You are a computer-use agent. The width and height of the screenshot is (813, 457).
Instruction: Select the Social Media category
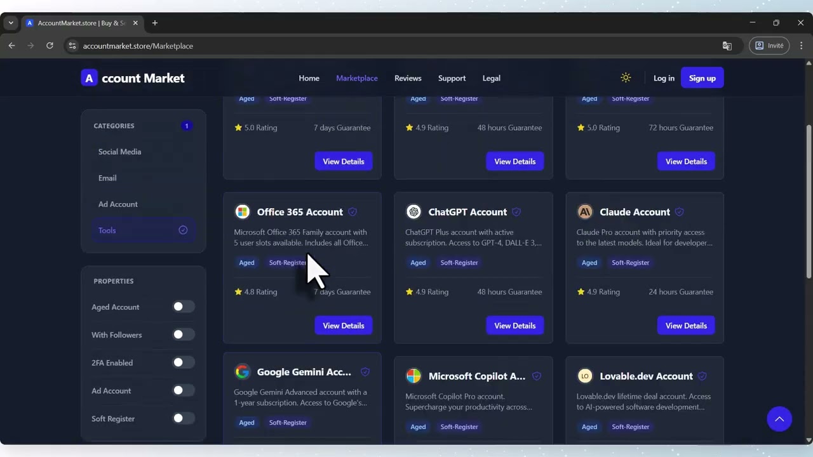coord(144,152)
